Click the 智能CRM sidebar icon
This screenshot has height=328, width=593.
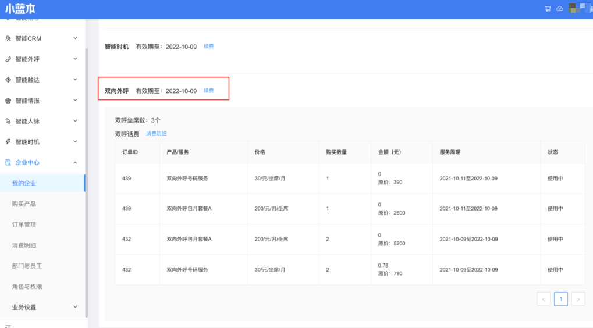coord(8,39)
